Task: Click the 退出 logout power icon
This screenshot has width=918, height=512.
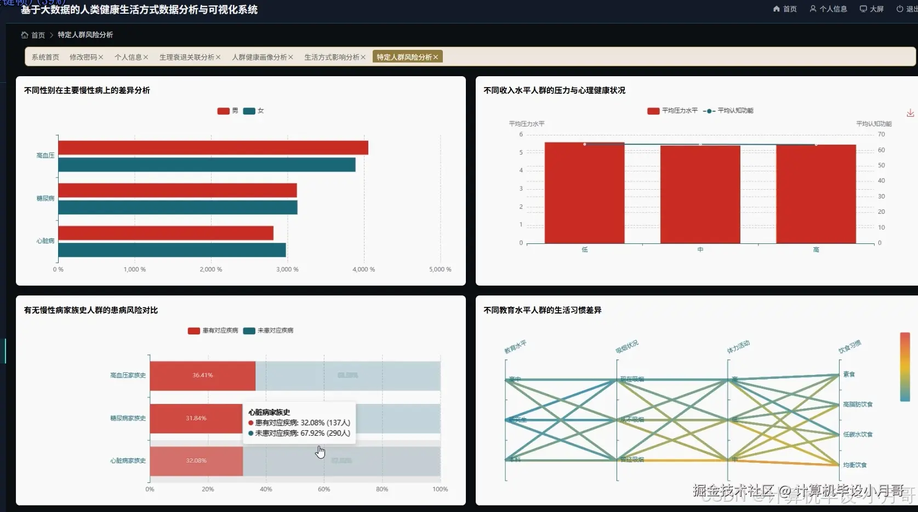Action: coord(900,9)
